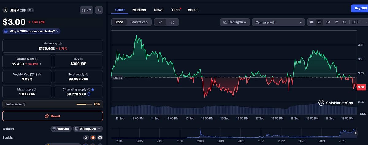
Task: Switch to line chart view icon
Action: click(x=160, y=22)
